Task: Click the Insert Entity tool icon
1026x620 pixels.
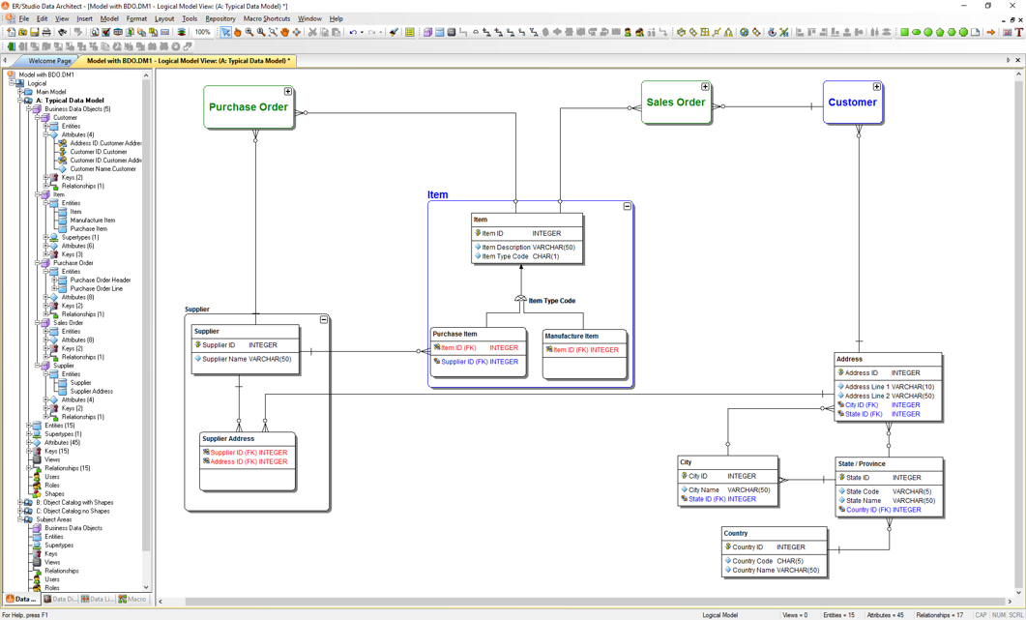Action: 440,32
